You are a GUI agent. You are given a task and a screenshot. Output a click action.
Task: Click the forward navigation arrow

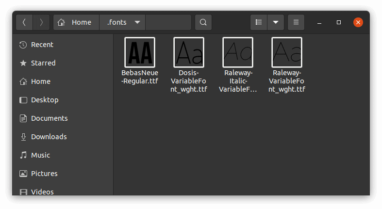tap(41, 22)
